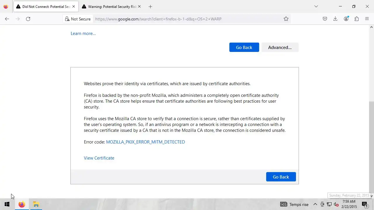Viewport: 374px width, 210px height.
Task: Open network status tray icon
Action: 329,204
